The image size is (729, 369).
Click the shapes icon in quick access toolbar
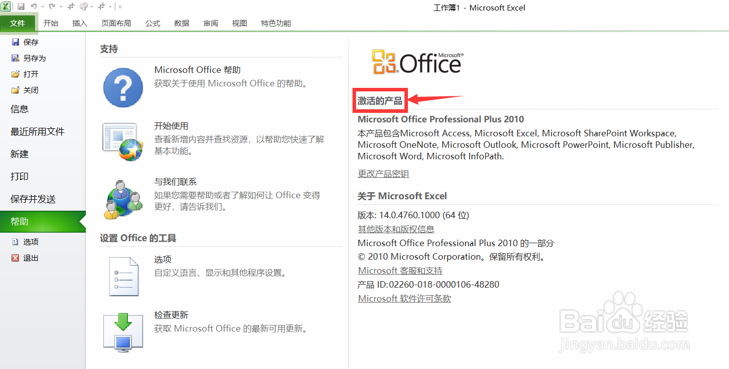coord(83,6)
